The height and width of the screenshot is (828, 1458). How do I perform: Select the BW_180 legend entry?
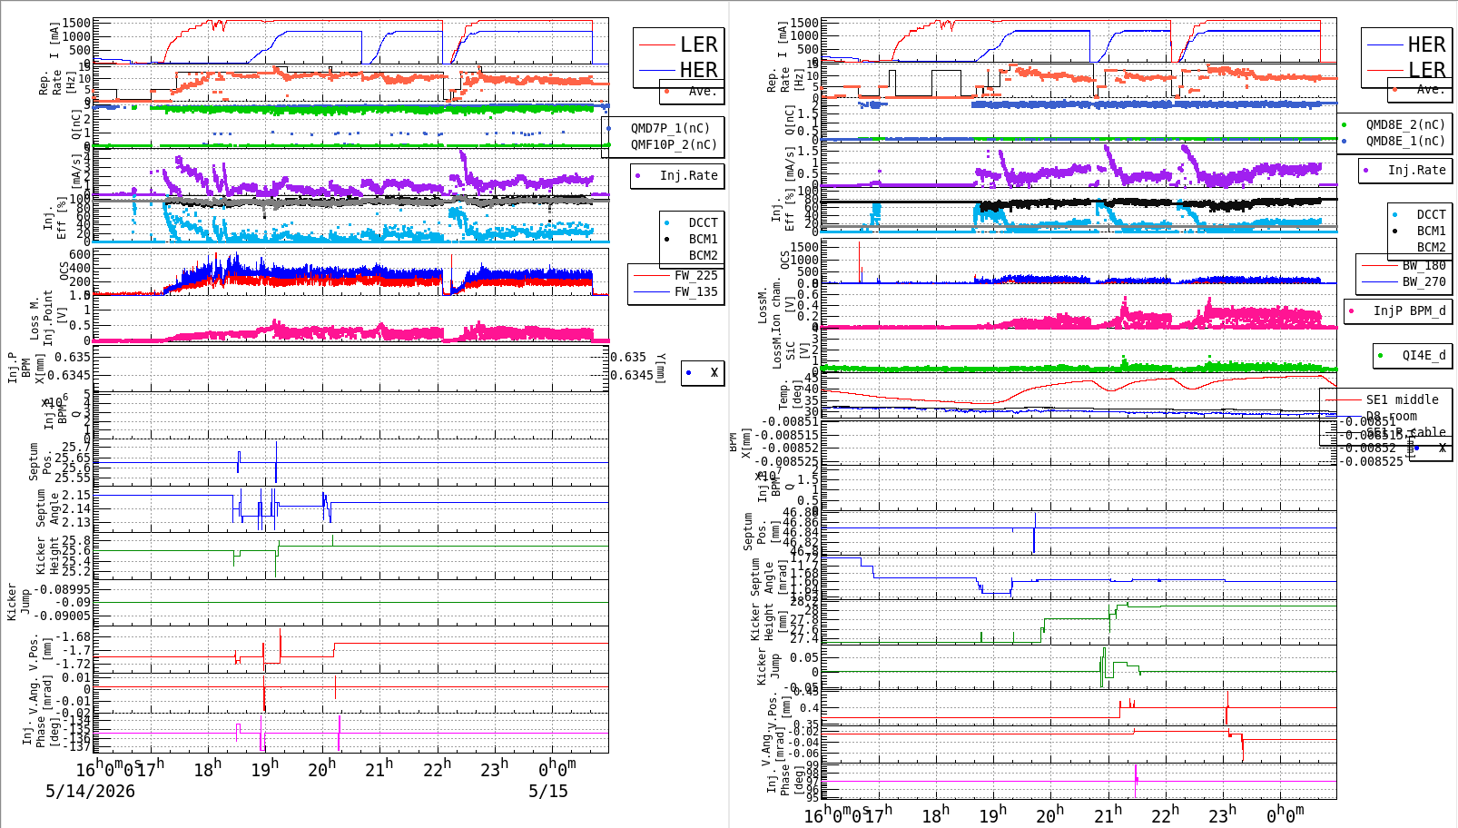(x=1424, y=265)
